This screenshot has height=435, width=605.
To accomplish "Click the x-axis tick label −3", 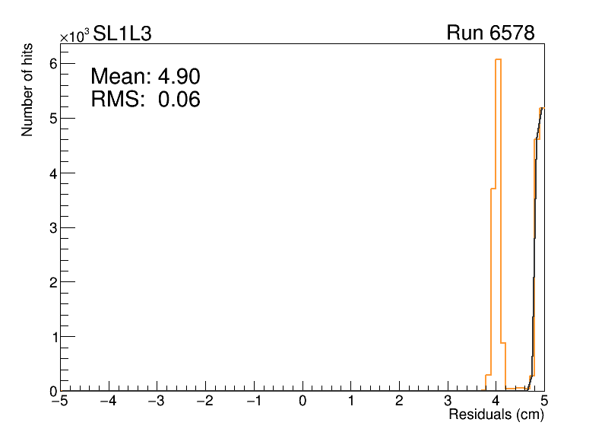I will (x=156, y=401).
